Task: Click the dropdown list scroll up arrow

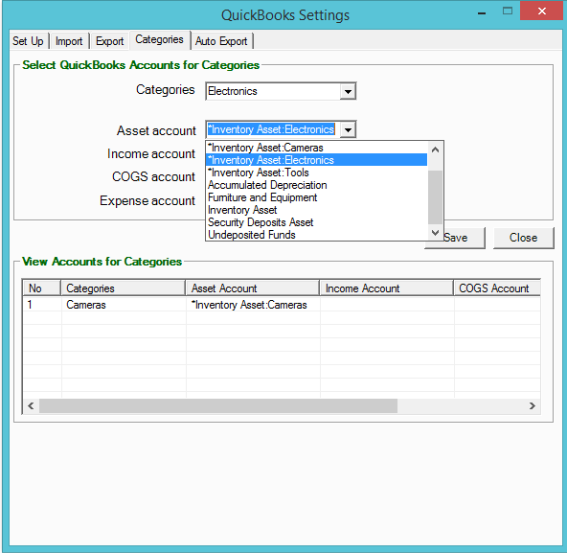Action: click(x=436, y=150)
